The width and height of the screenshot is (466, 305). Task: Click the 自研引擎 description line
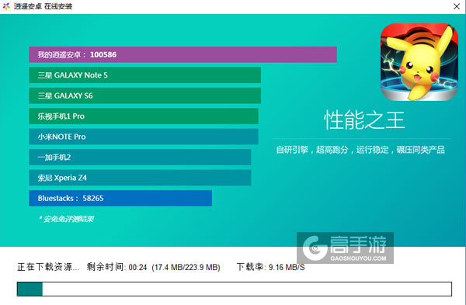360,150
